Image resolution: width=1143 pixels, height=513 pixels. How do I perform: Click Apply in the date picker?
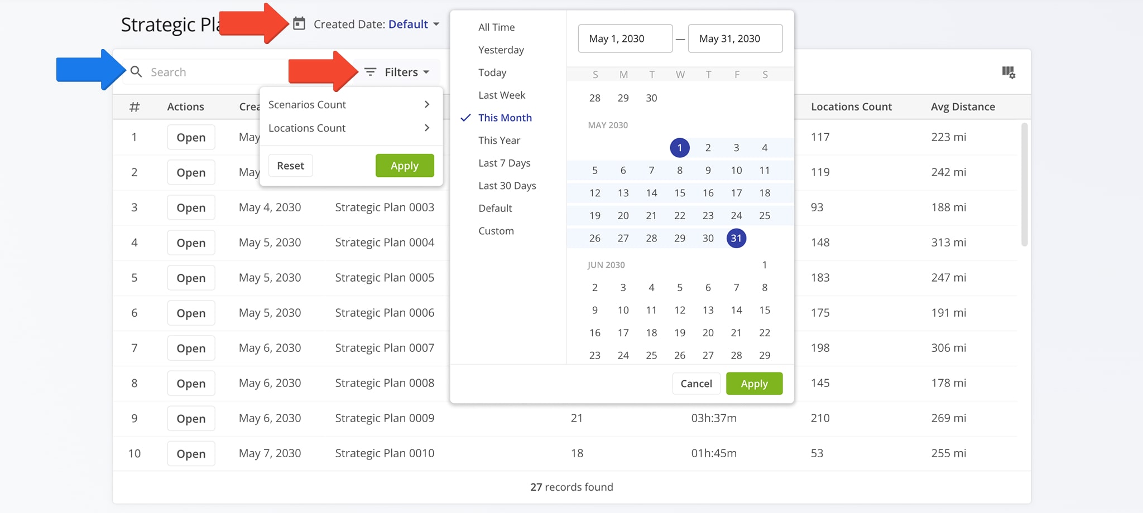click(754, 384)
